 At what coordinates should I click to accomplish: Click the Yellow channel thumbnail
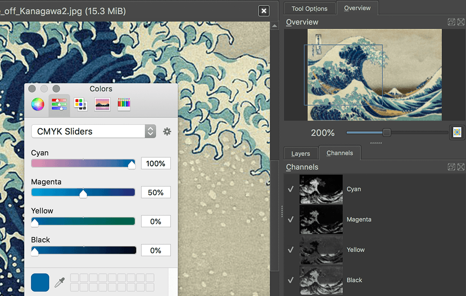pyautogui.click(x=321, y=250)
